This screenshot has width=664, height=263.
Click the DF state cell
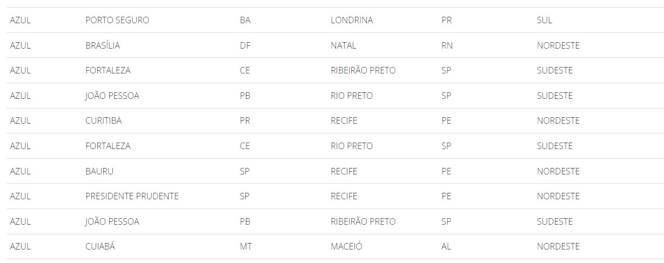245,45
